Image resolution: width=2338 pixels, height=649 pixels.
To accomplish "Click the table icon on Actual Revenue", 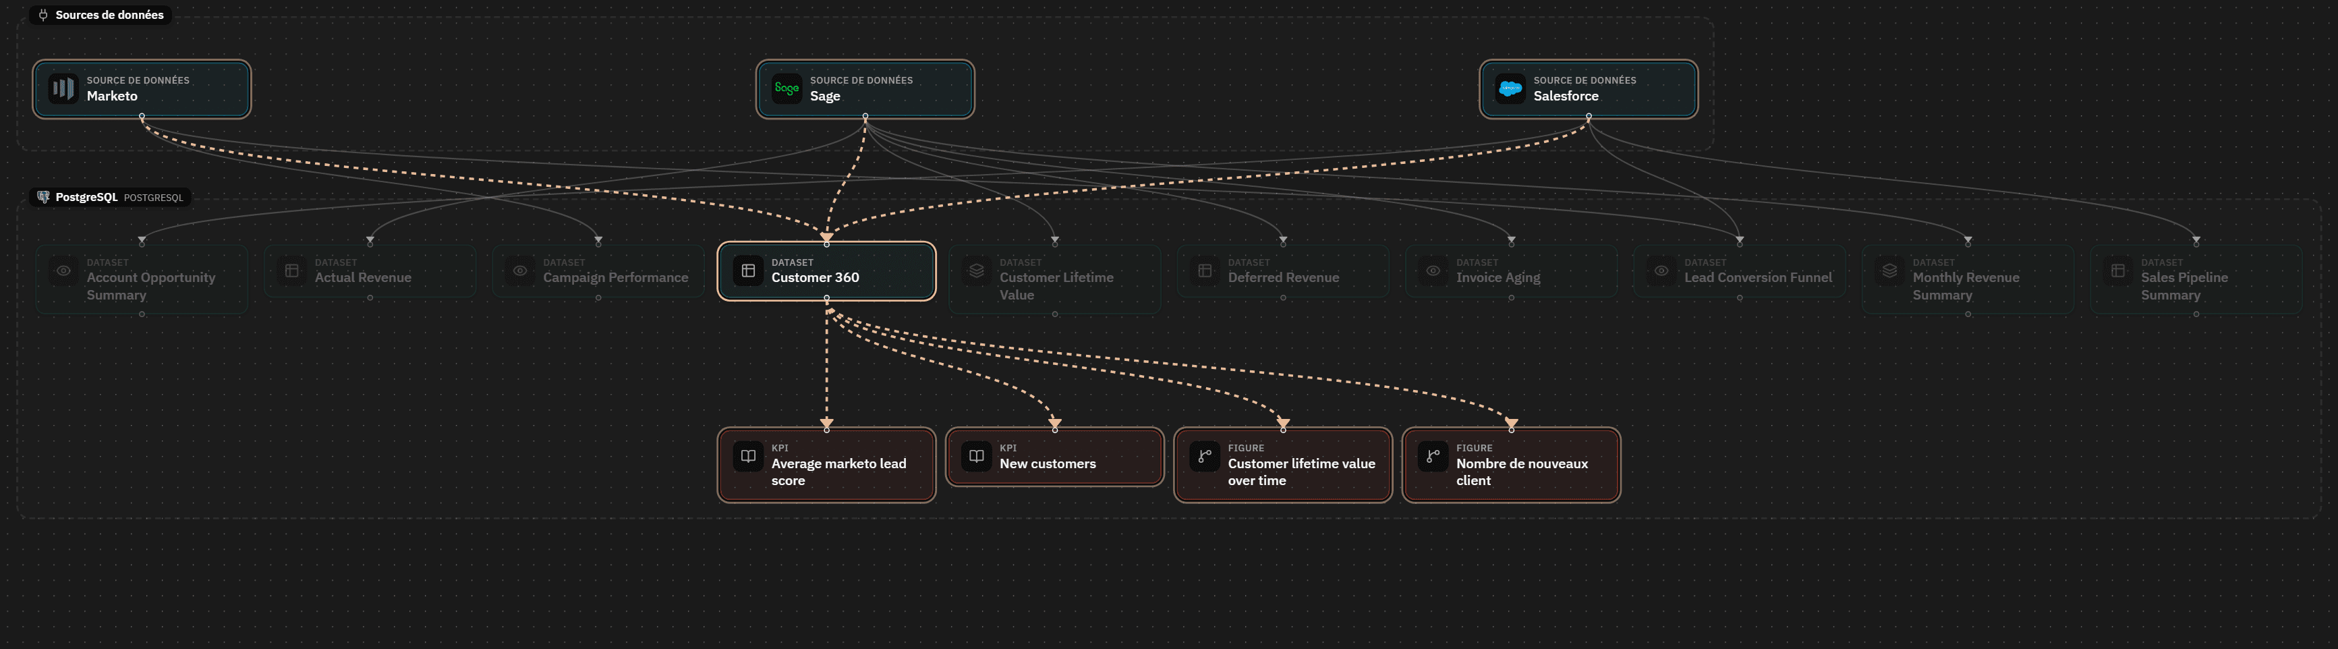I will (x=291, y=271).
